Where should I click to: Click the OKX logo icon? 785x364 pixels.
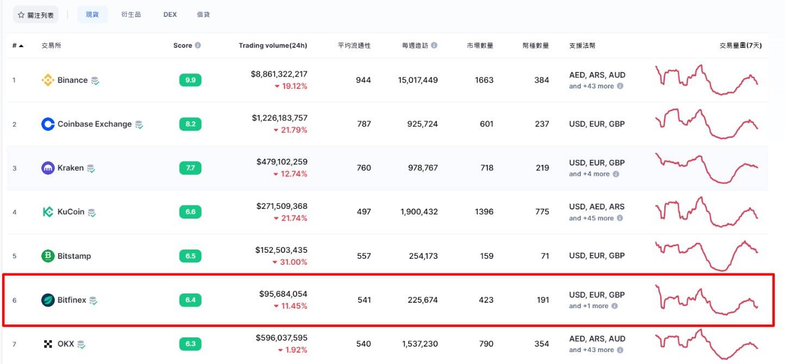click(x=48, y=344)
